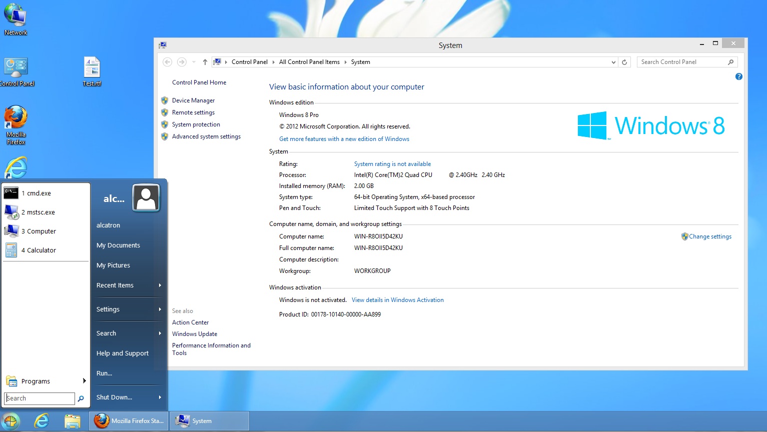Open Calculator from Start menu
Image resolution: width=767 pixels, height=432 pixels.
click(x=46, y=250)
